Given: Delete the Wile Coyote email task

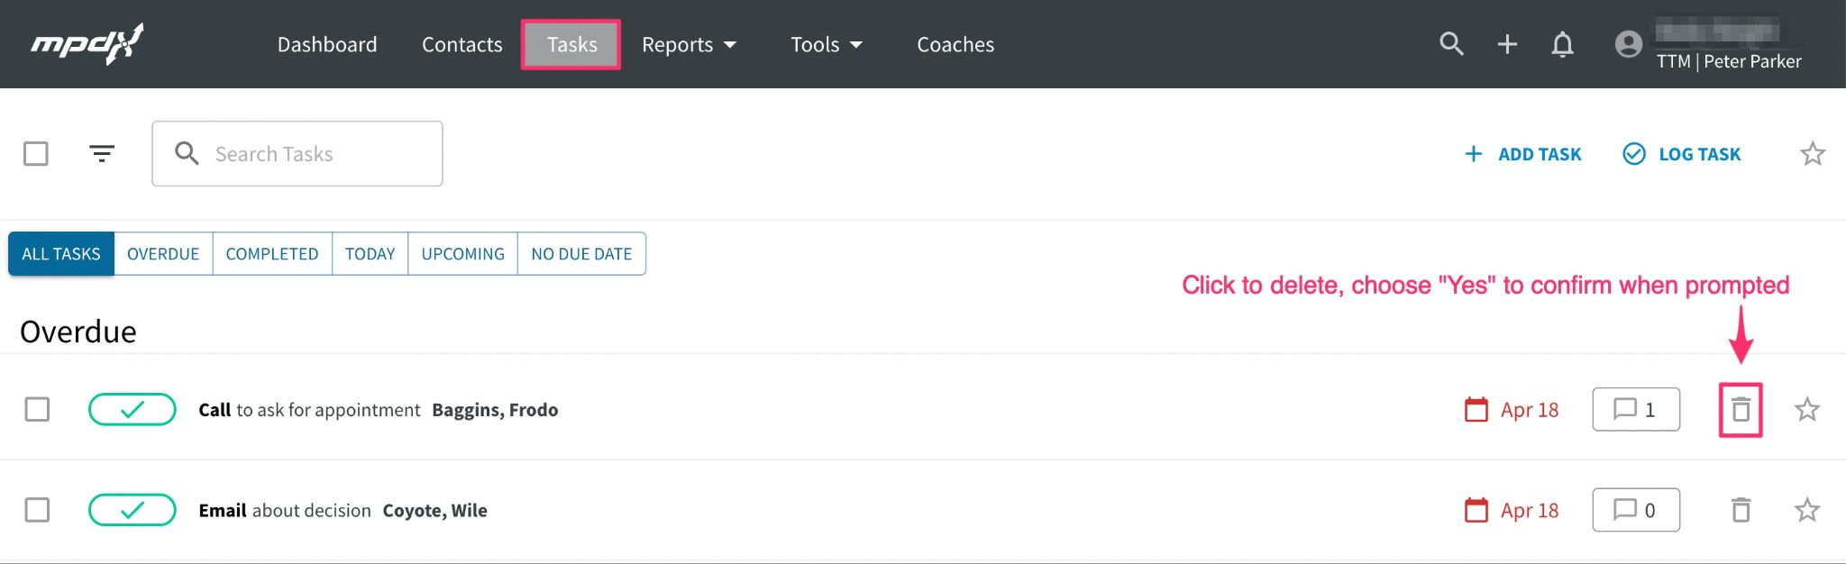Looking at the screenshot, I should coord(1741,511).
